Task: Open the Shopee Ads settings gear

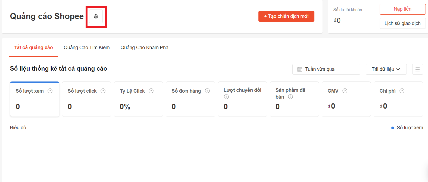Action: [96, 16]
